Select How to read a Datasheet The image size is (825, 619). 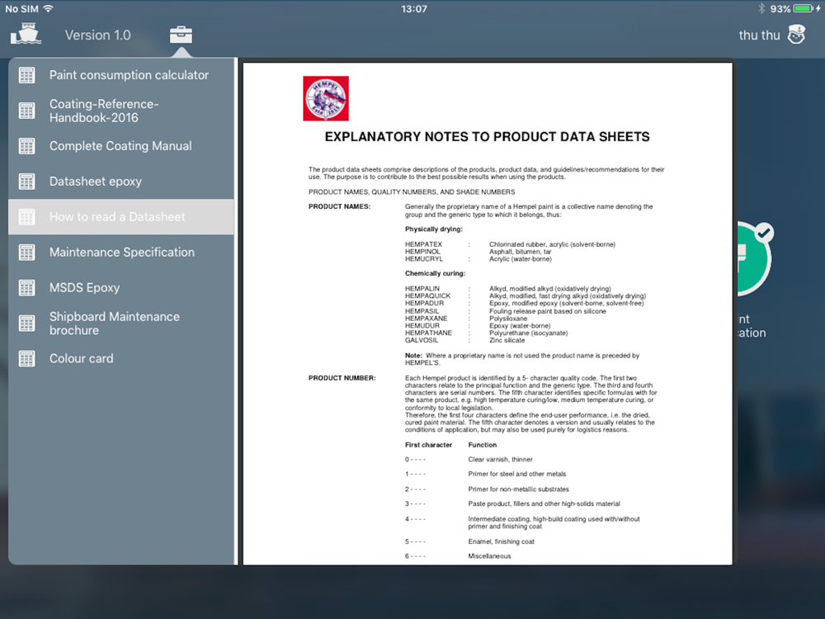pos(121,217)
